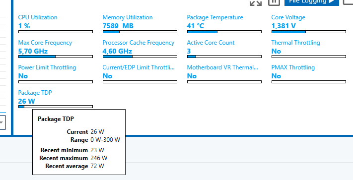
Task: Click the Memory Utilization usage bar
Action: tap(140, 32)
